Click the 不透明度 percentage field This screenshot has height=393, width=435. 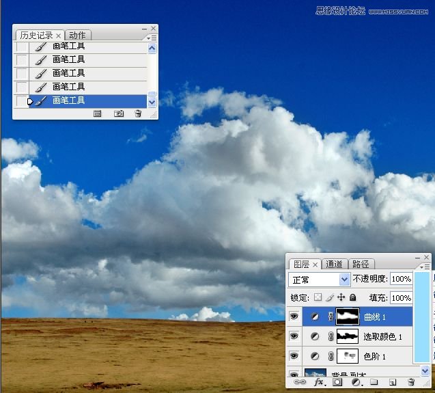401,280
